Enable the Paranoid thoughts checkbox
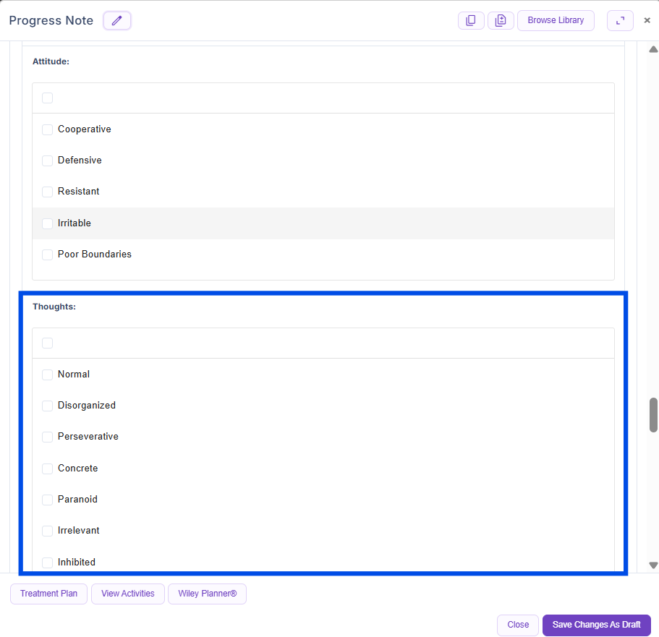Viewport: 659px width, 637px height. pyautogui.click(x=48, y=500)
